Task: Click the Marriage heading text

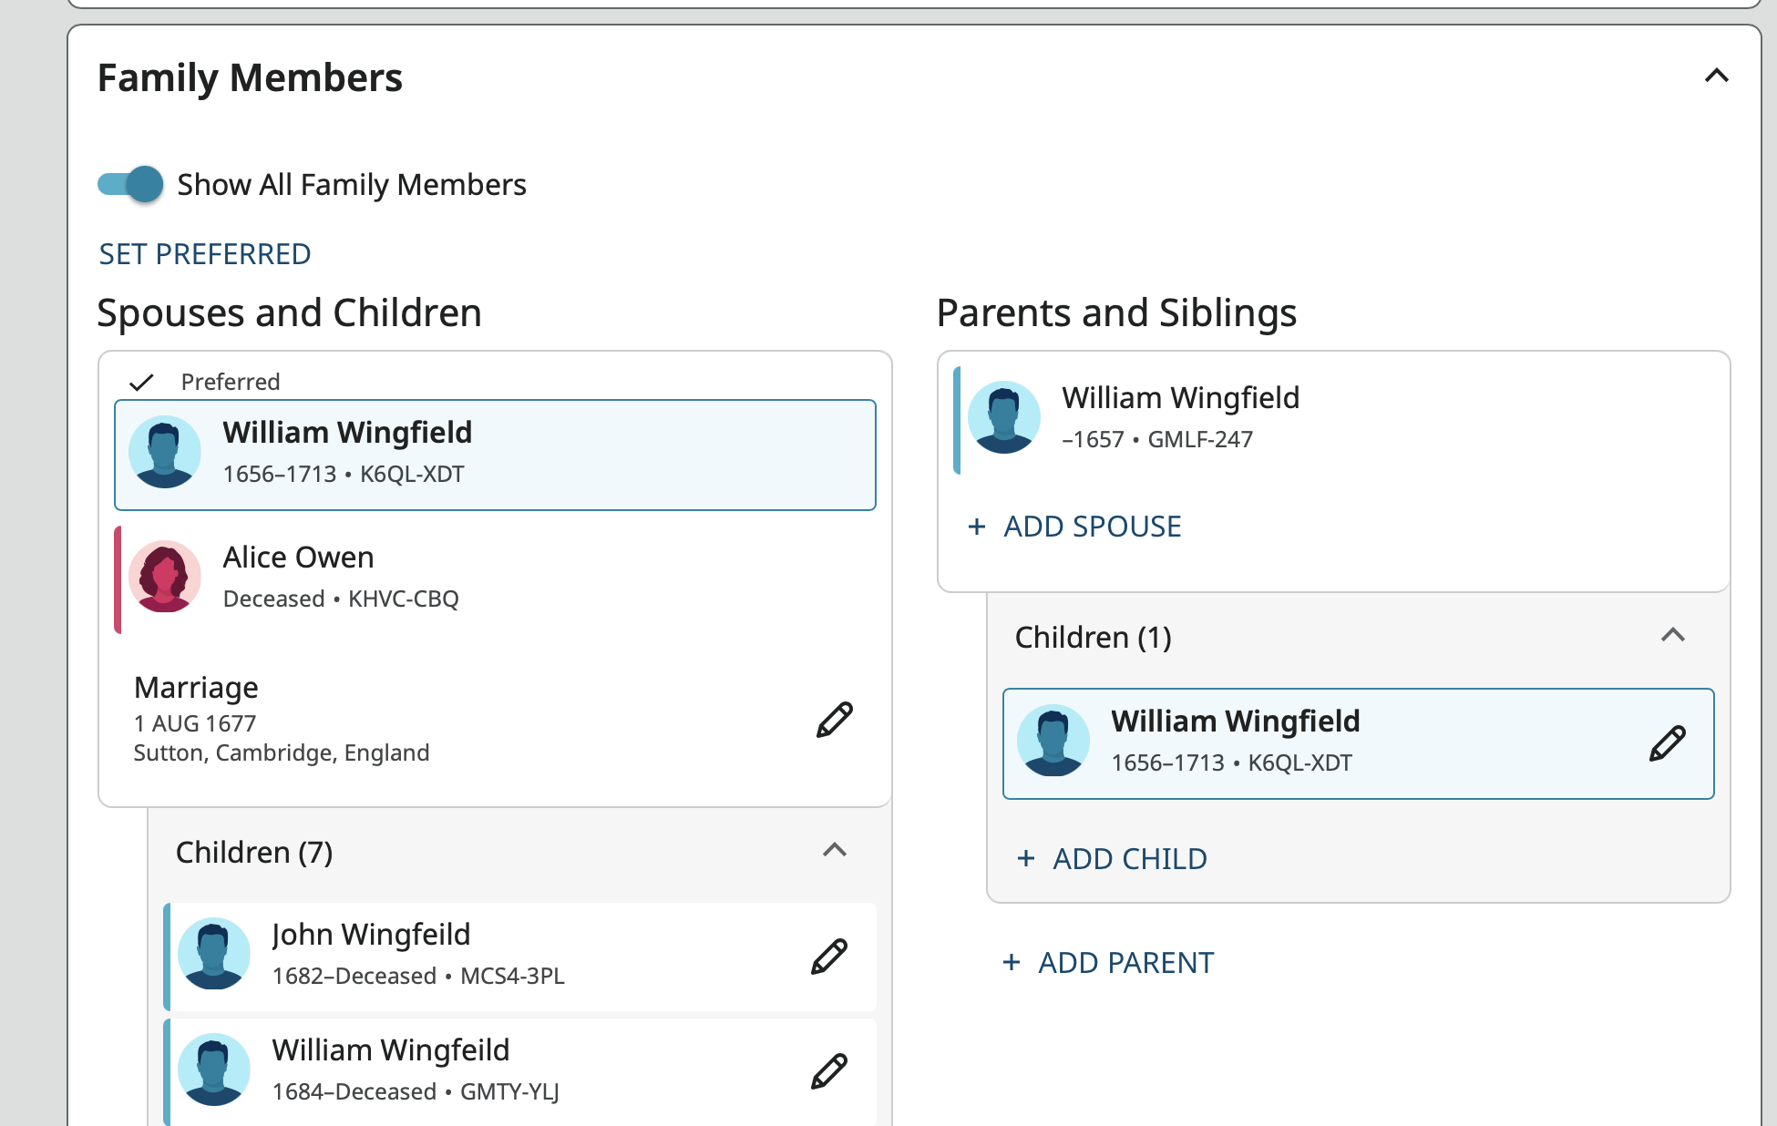Action: pos(196,688)
